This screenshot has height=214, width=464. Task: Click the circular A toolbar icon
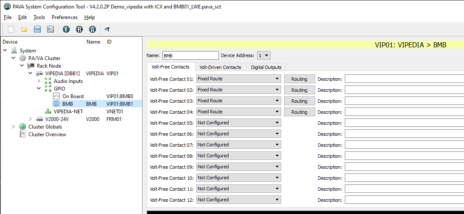92,29
